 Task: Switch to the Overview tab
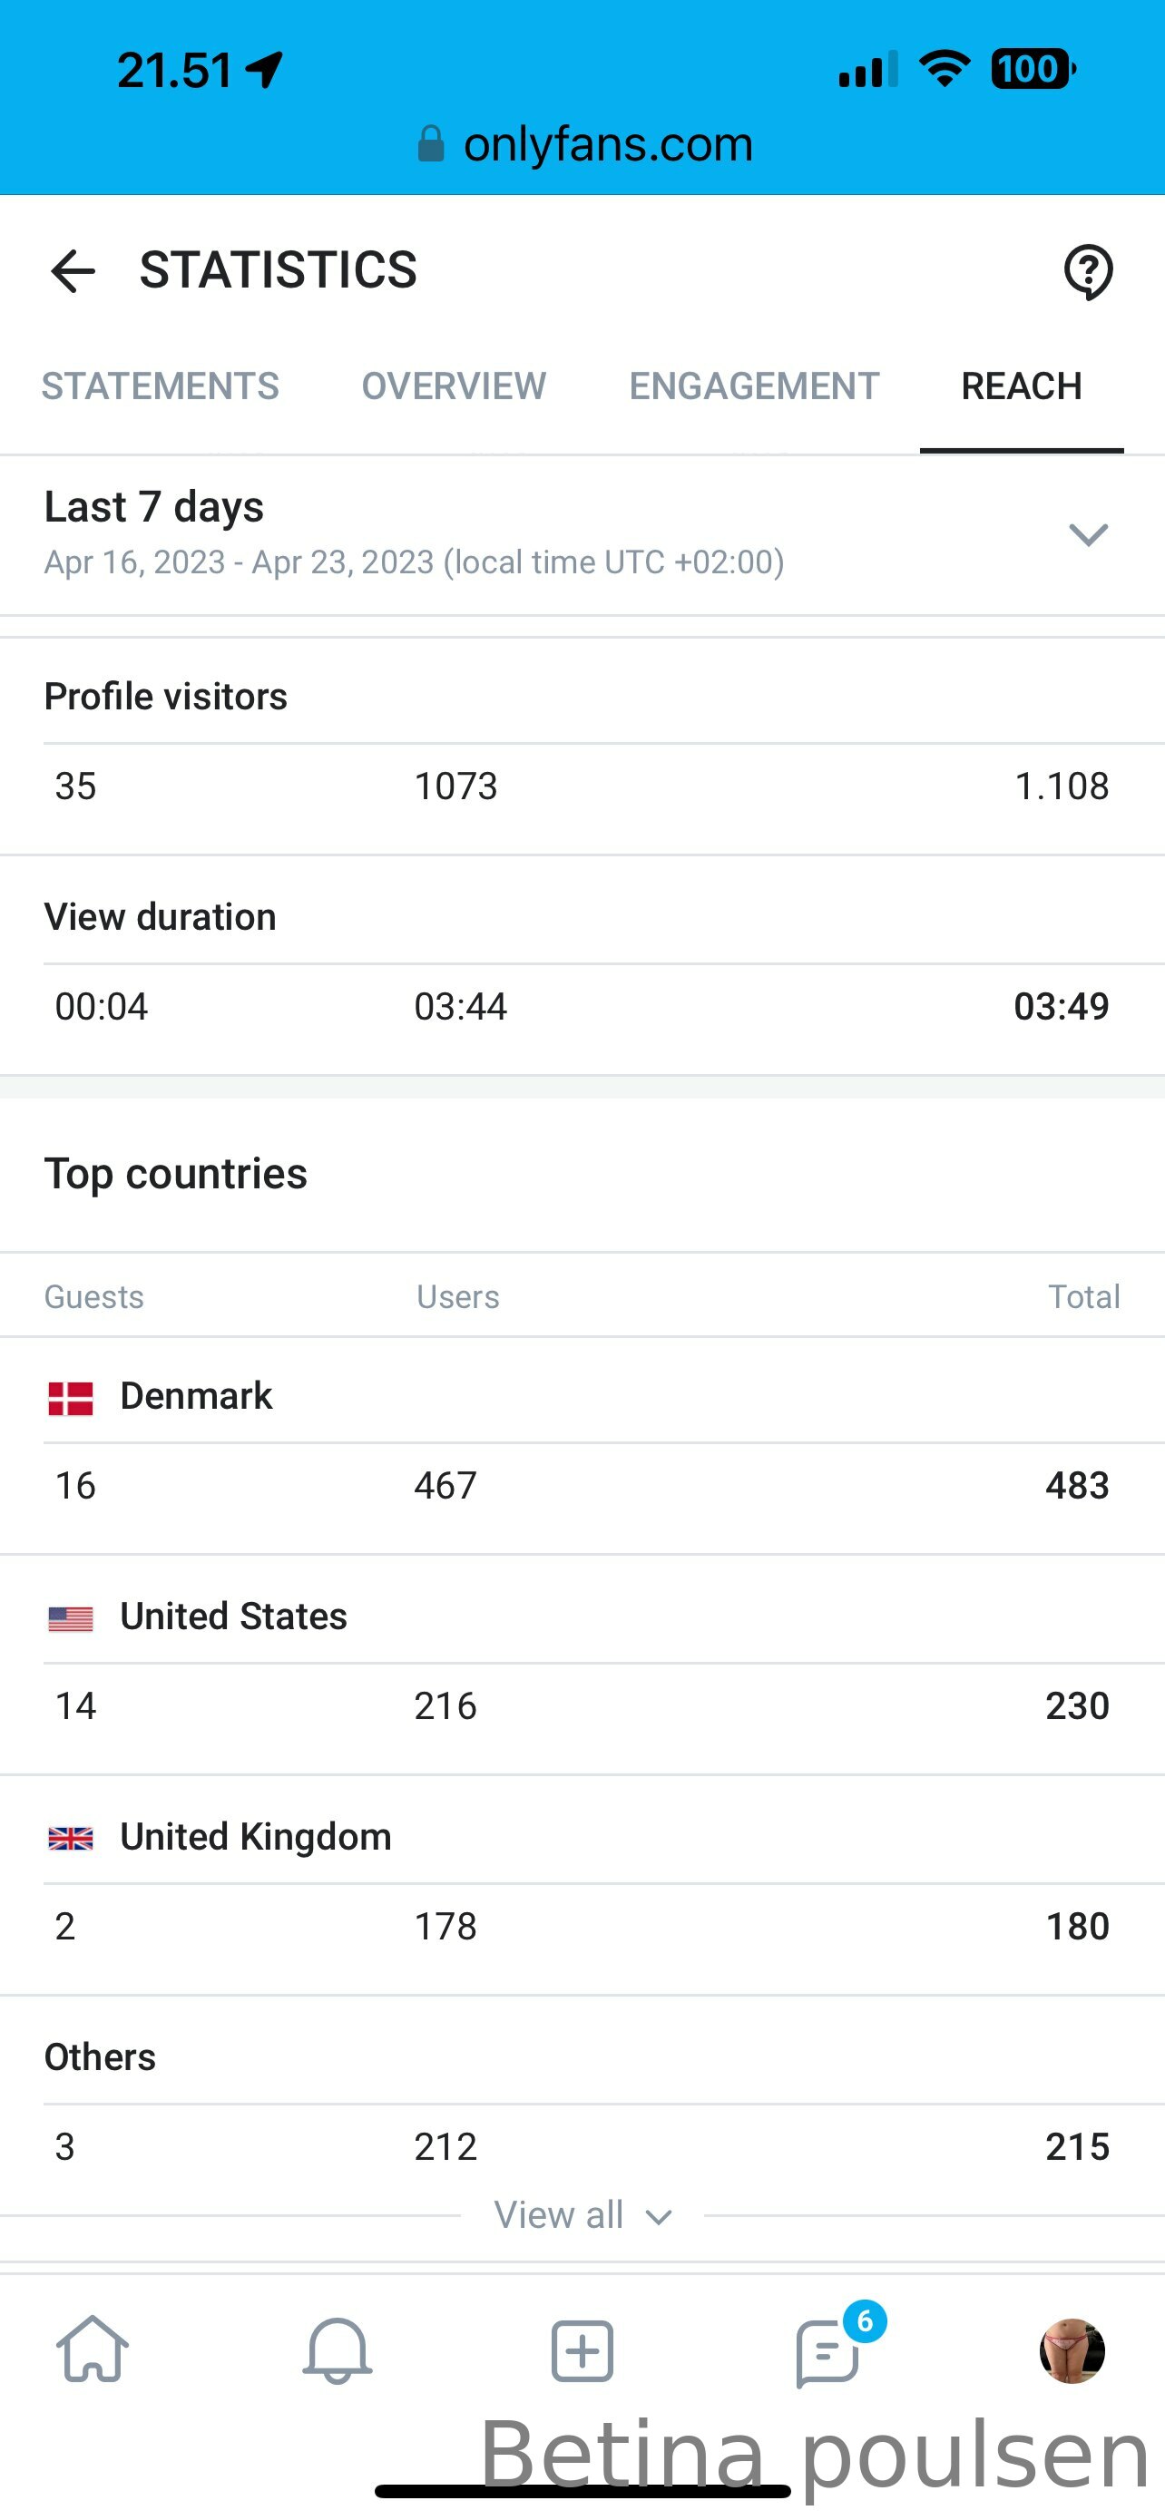click(x=454, y=386)
